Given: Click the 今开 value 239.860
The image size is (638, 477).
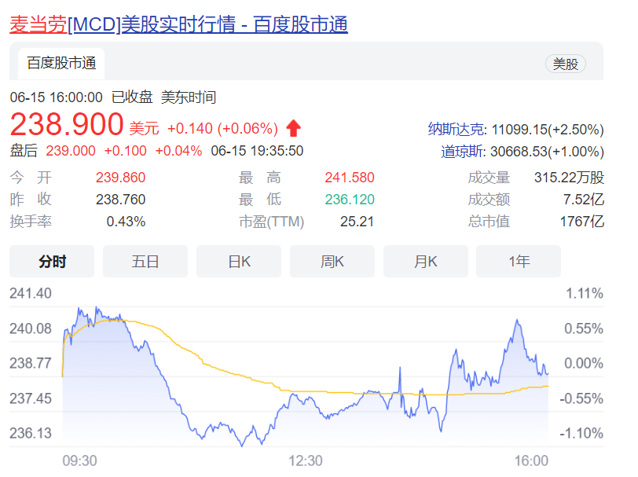Looking at the screenshot, I should coord(120,178).
